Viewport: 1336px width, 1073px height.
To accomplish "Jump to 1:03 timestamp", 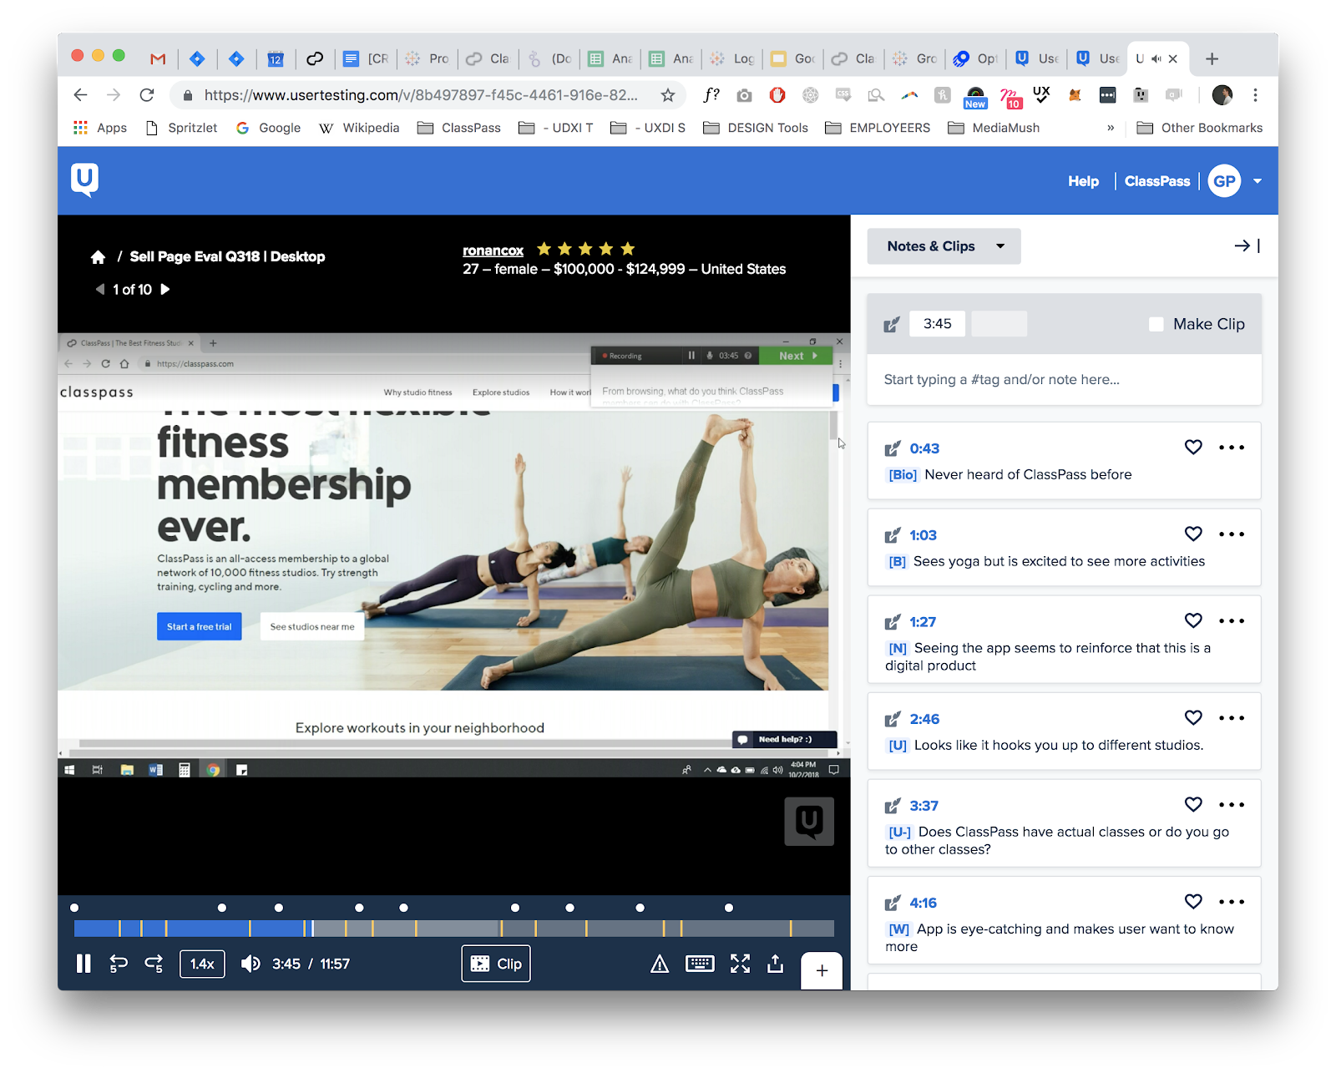I will tap(923, 535).
